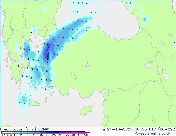Click the 5–10 mm legend color swatch
Viewport: 176px width, 136px height.
(x=30, y=132)
